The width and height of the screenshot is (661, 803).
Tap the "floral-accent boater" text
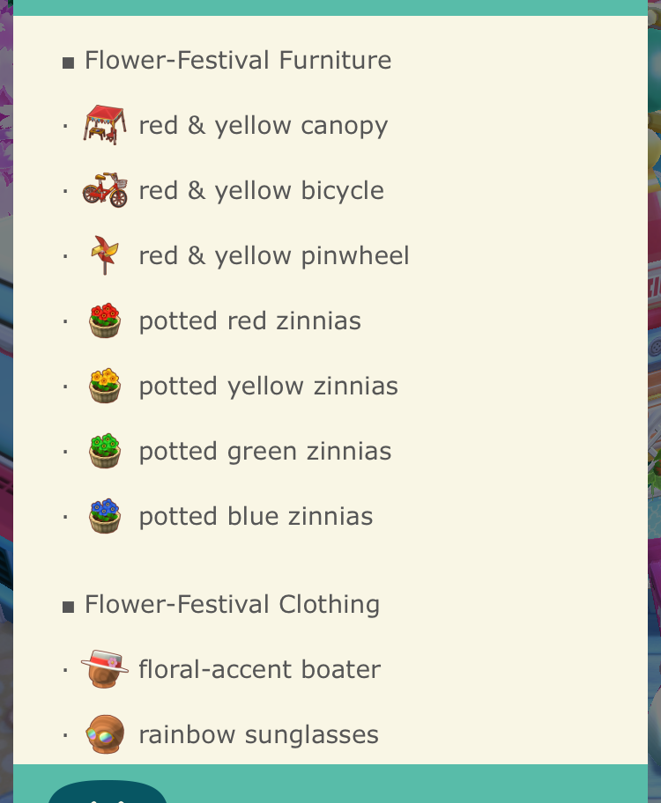pyautogui.click(x=259, y=670)
